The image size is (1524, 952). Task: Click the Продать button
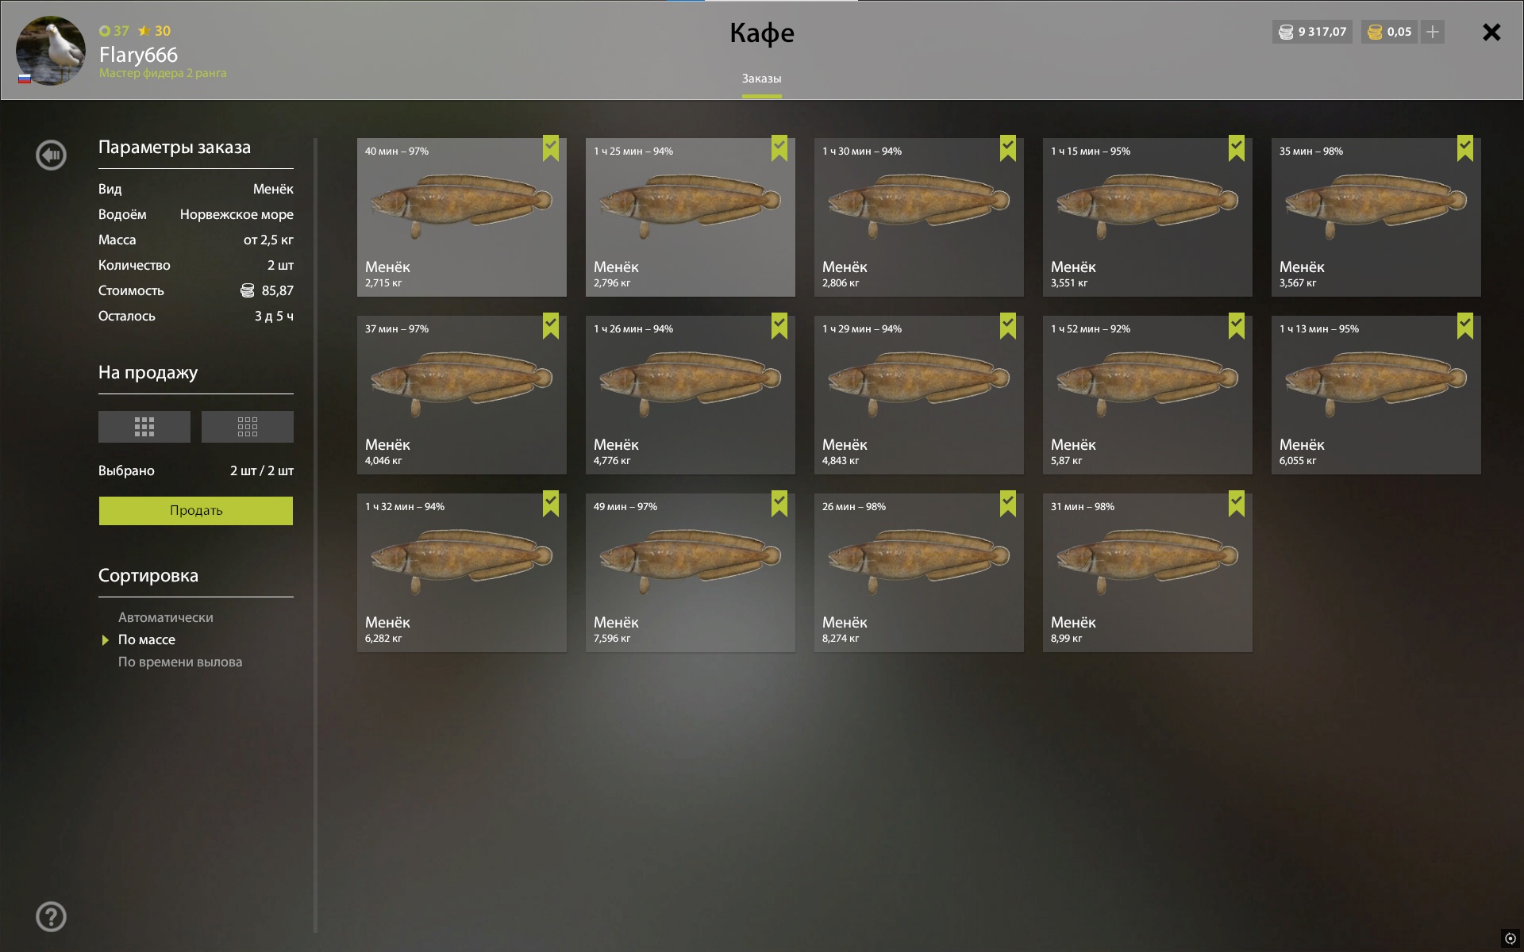click(x=196, y=511)
